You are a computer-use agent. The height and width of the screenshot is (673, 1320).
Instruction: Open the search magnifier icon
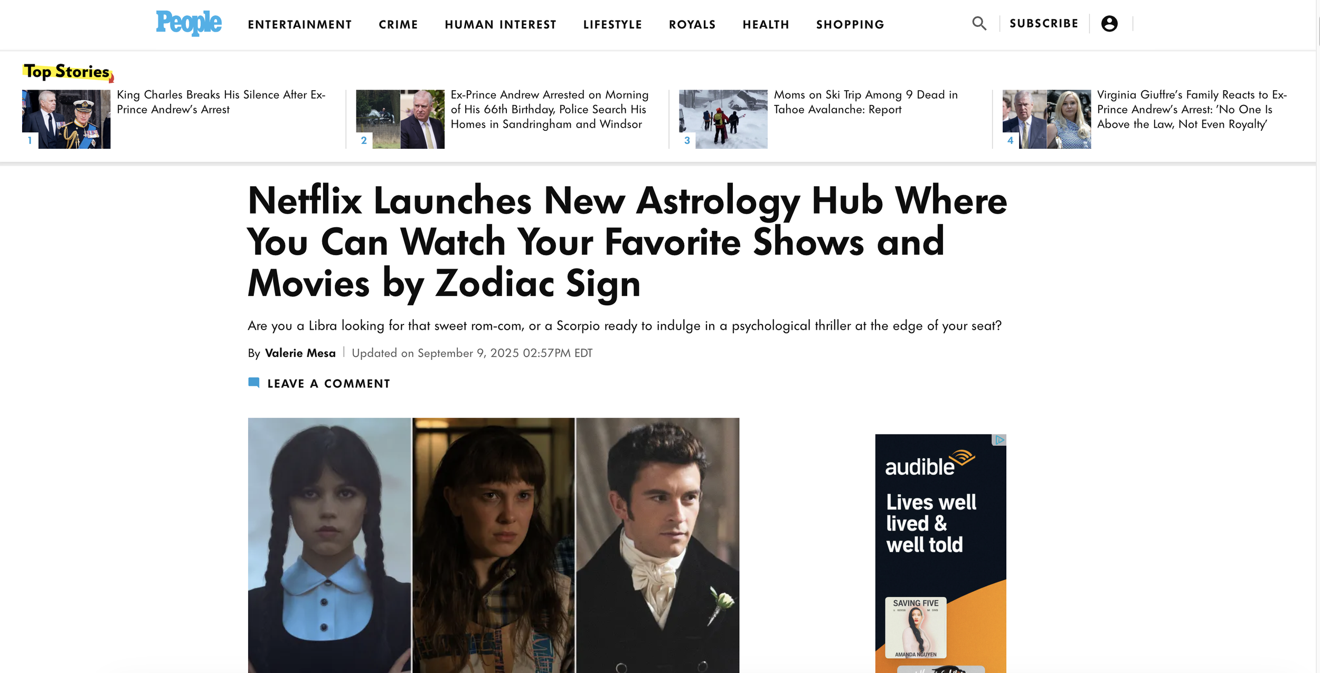click(x=979, y=24)
